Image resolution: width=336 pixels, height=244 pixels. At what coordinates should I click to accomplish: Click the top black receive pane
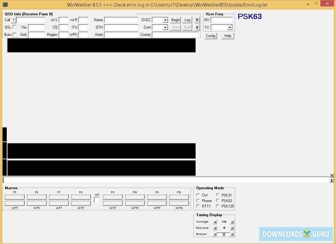tap(101, 45)
